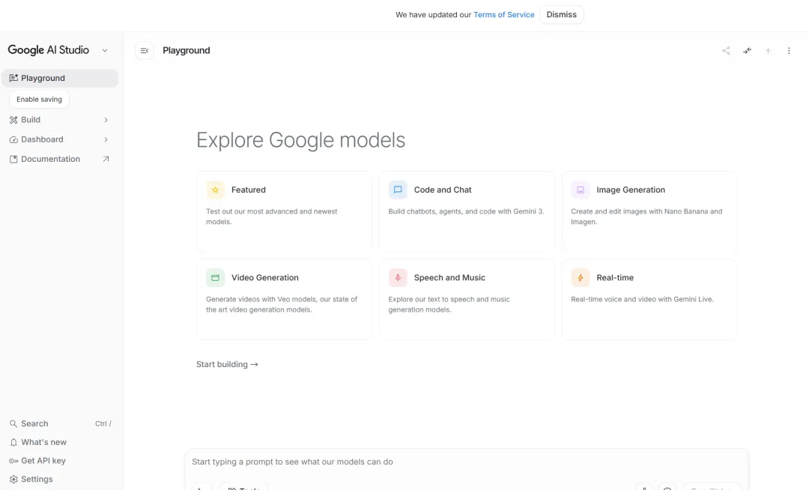The width and height of the screenshot is (809, 490).
Task: Click the share icon in the header
Action: click(x=726, y=51)
